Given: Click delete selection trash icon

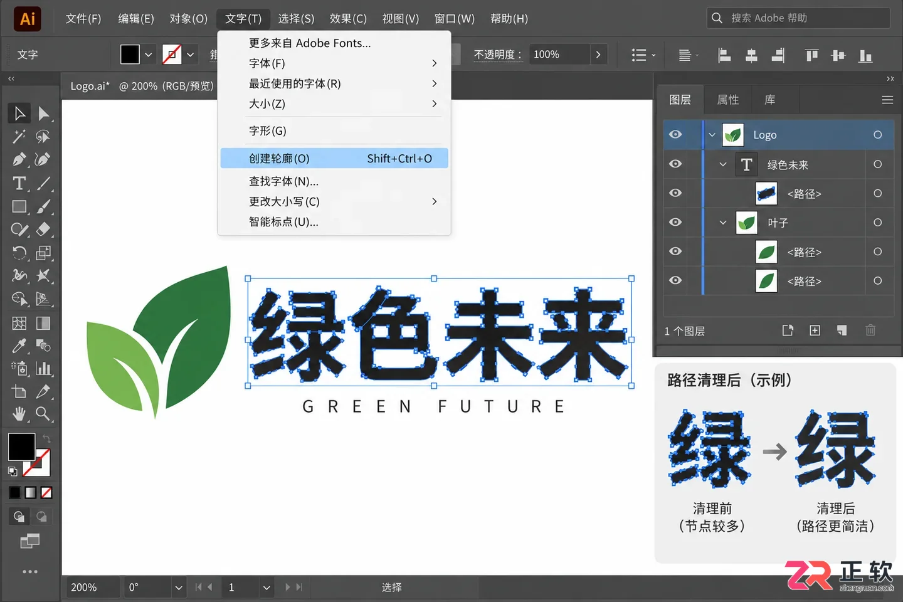Looking at the screenshot, I should pos(870,330).
